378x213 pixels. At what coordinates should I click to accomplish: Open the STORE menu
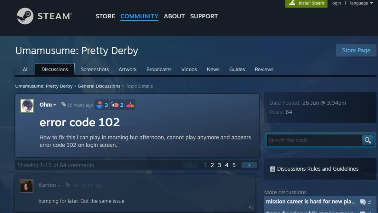[105, 16]
